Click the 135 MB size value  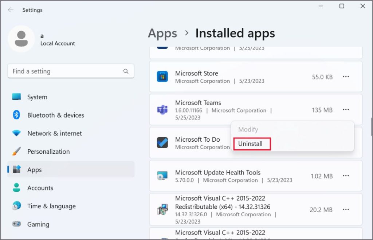click(322, 110)
